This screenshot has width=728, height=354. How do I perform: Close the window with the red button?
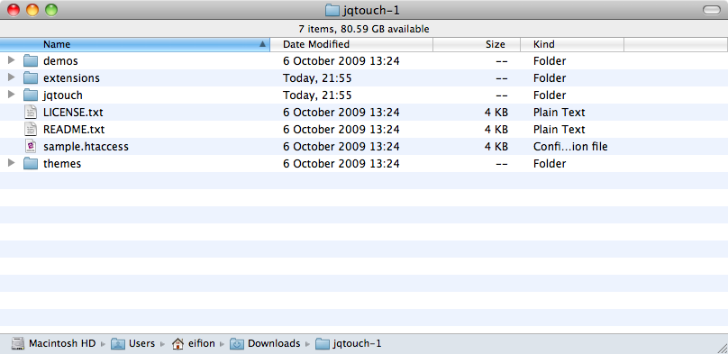(x=14, y=10)
